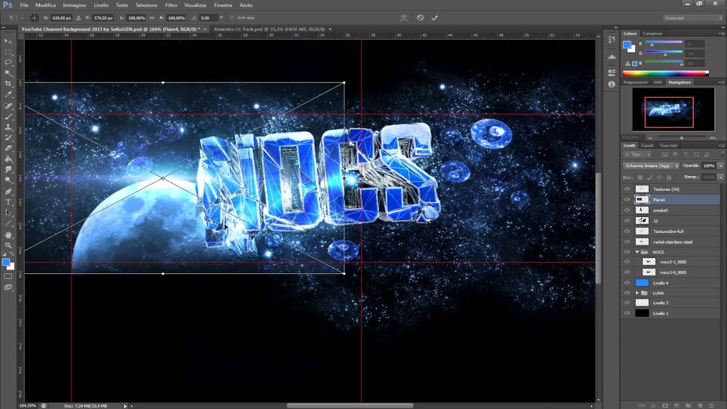Toggle visibility of Livello 4
The image size is (727, 409).
coord(627,283)
